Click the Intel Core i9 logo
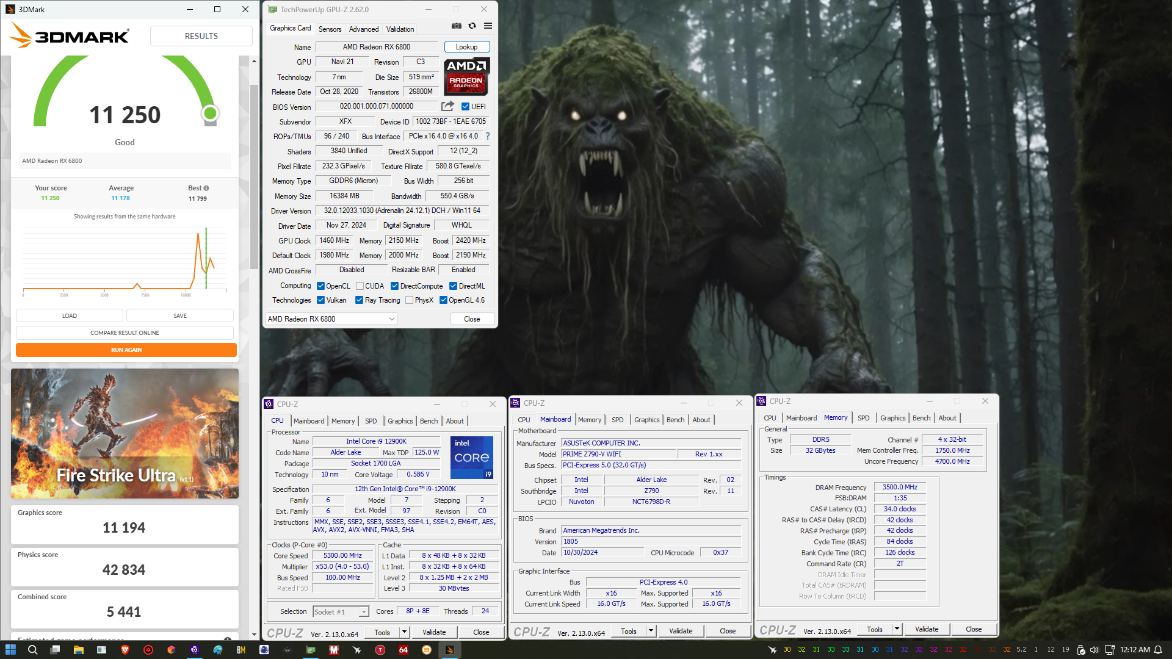Image resolution: width=1172 pixels, height=659 pixels. click(472, 458)
